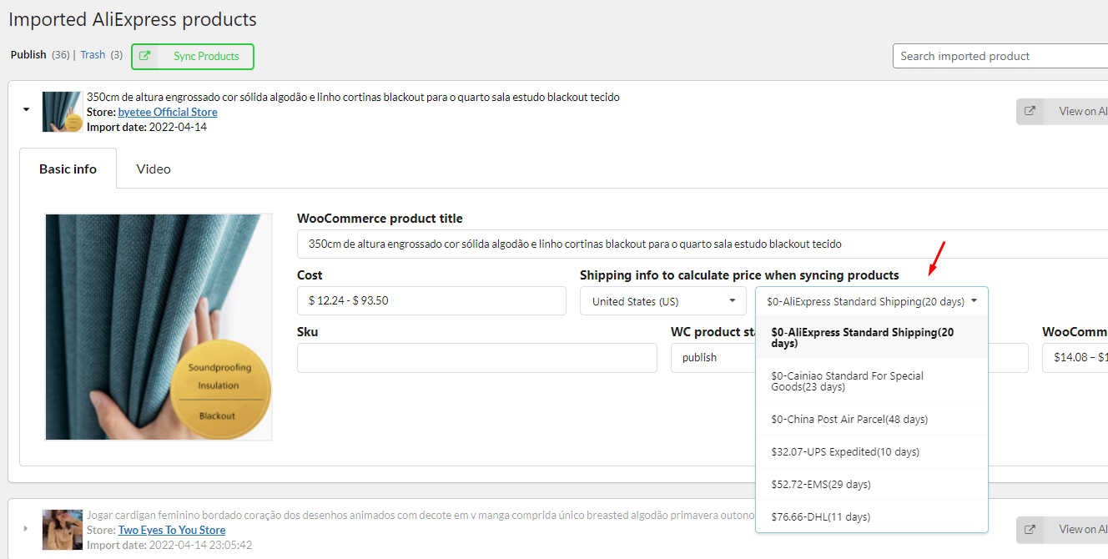Click the Cost field showing $12.24 - $93.50
Image resolution: width=1108 pixels, height=559 pixels.
[x=431, y=300]
